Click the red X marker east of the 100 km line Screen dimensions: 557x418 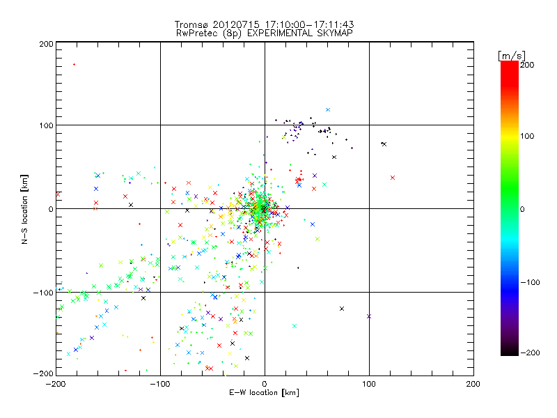pos(393,178)
